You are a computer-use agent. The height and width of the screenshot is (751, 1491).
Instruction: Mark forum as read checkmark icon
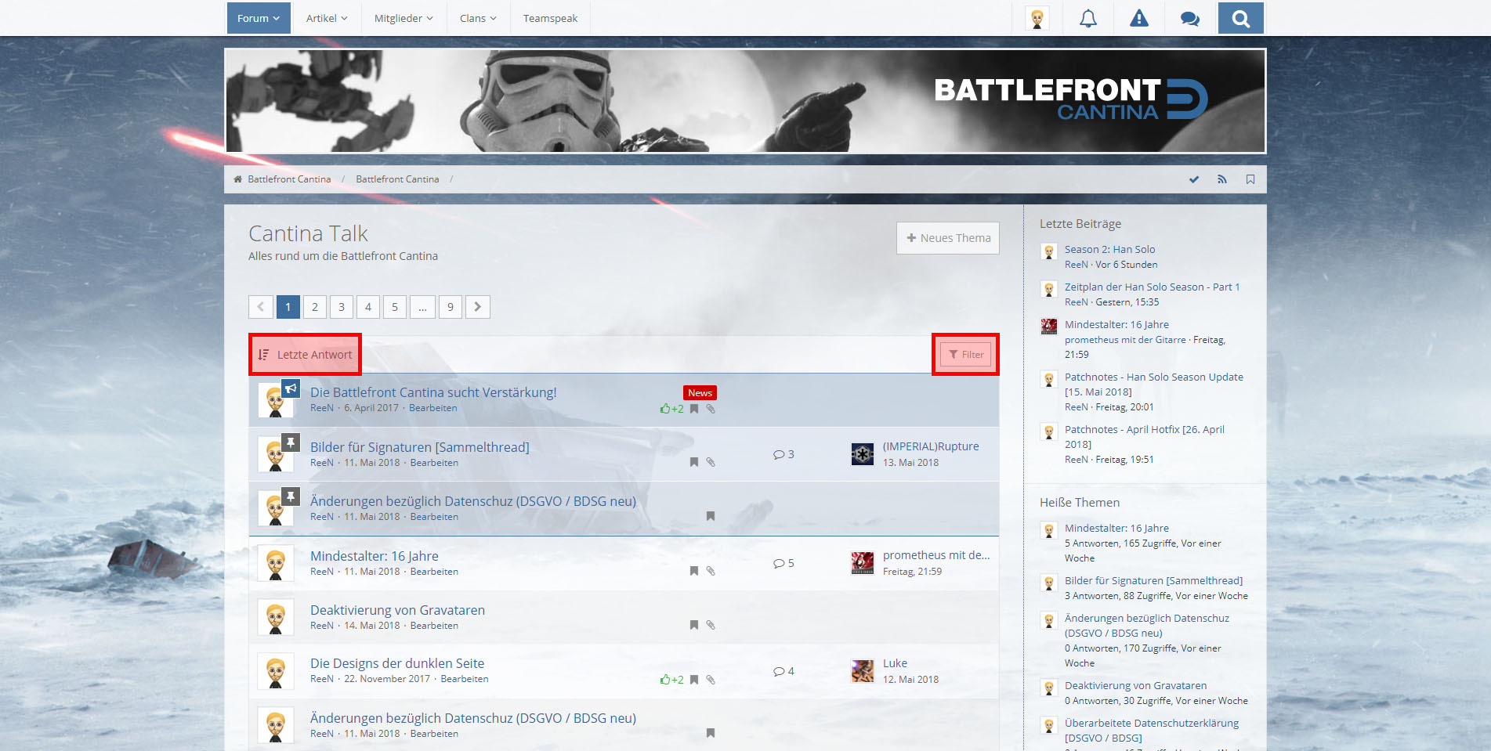1193,179
